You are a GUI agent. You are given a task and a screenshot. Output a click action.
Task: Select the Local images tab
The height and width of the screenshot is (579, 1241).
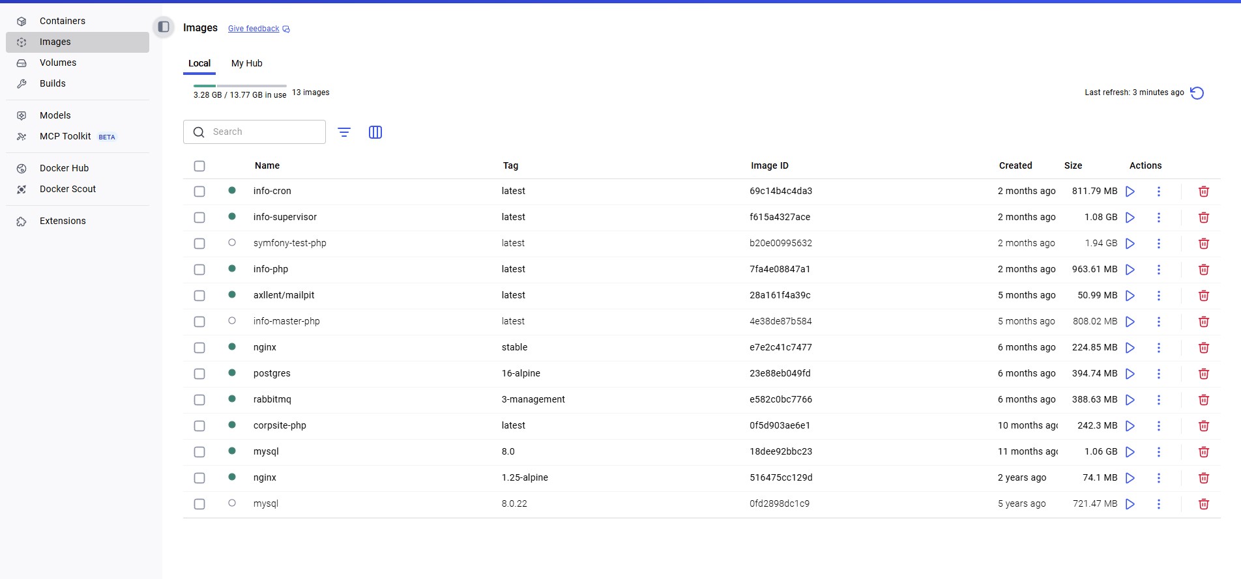(x=199, y=63)
